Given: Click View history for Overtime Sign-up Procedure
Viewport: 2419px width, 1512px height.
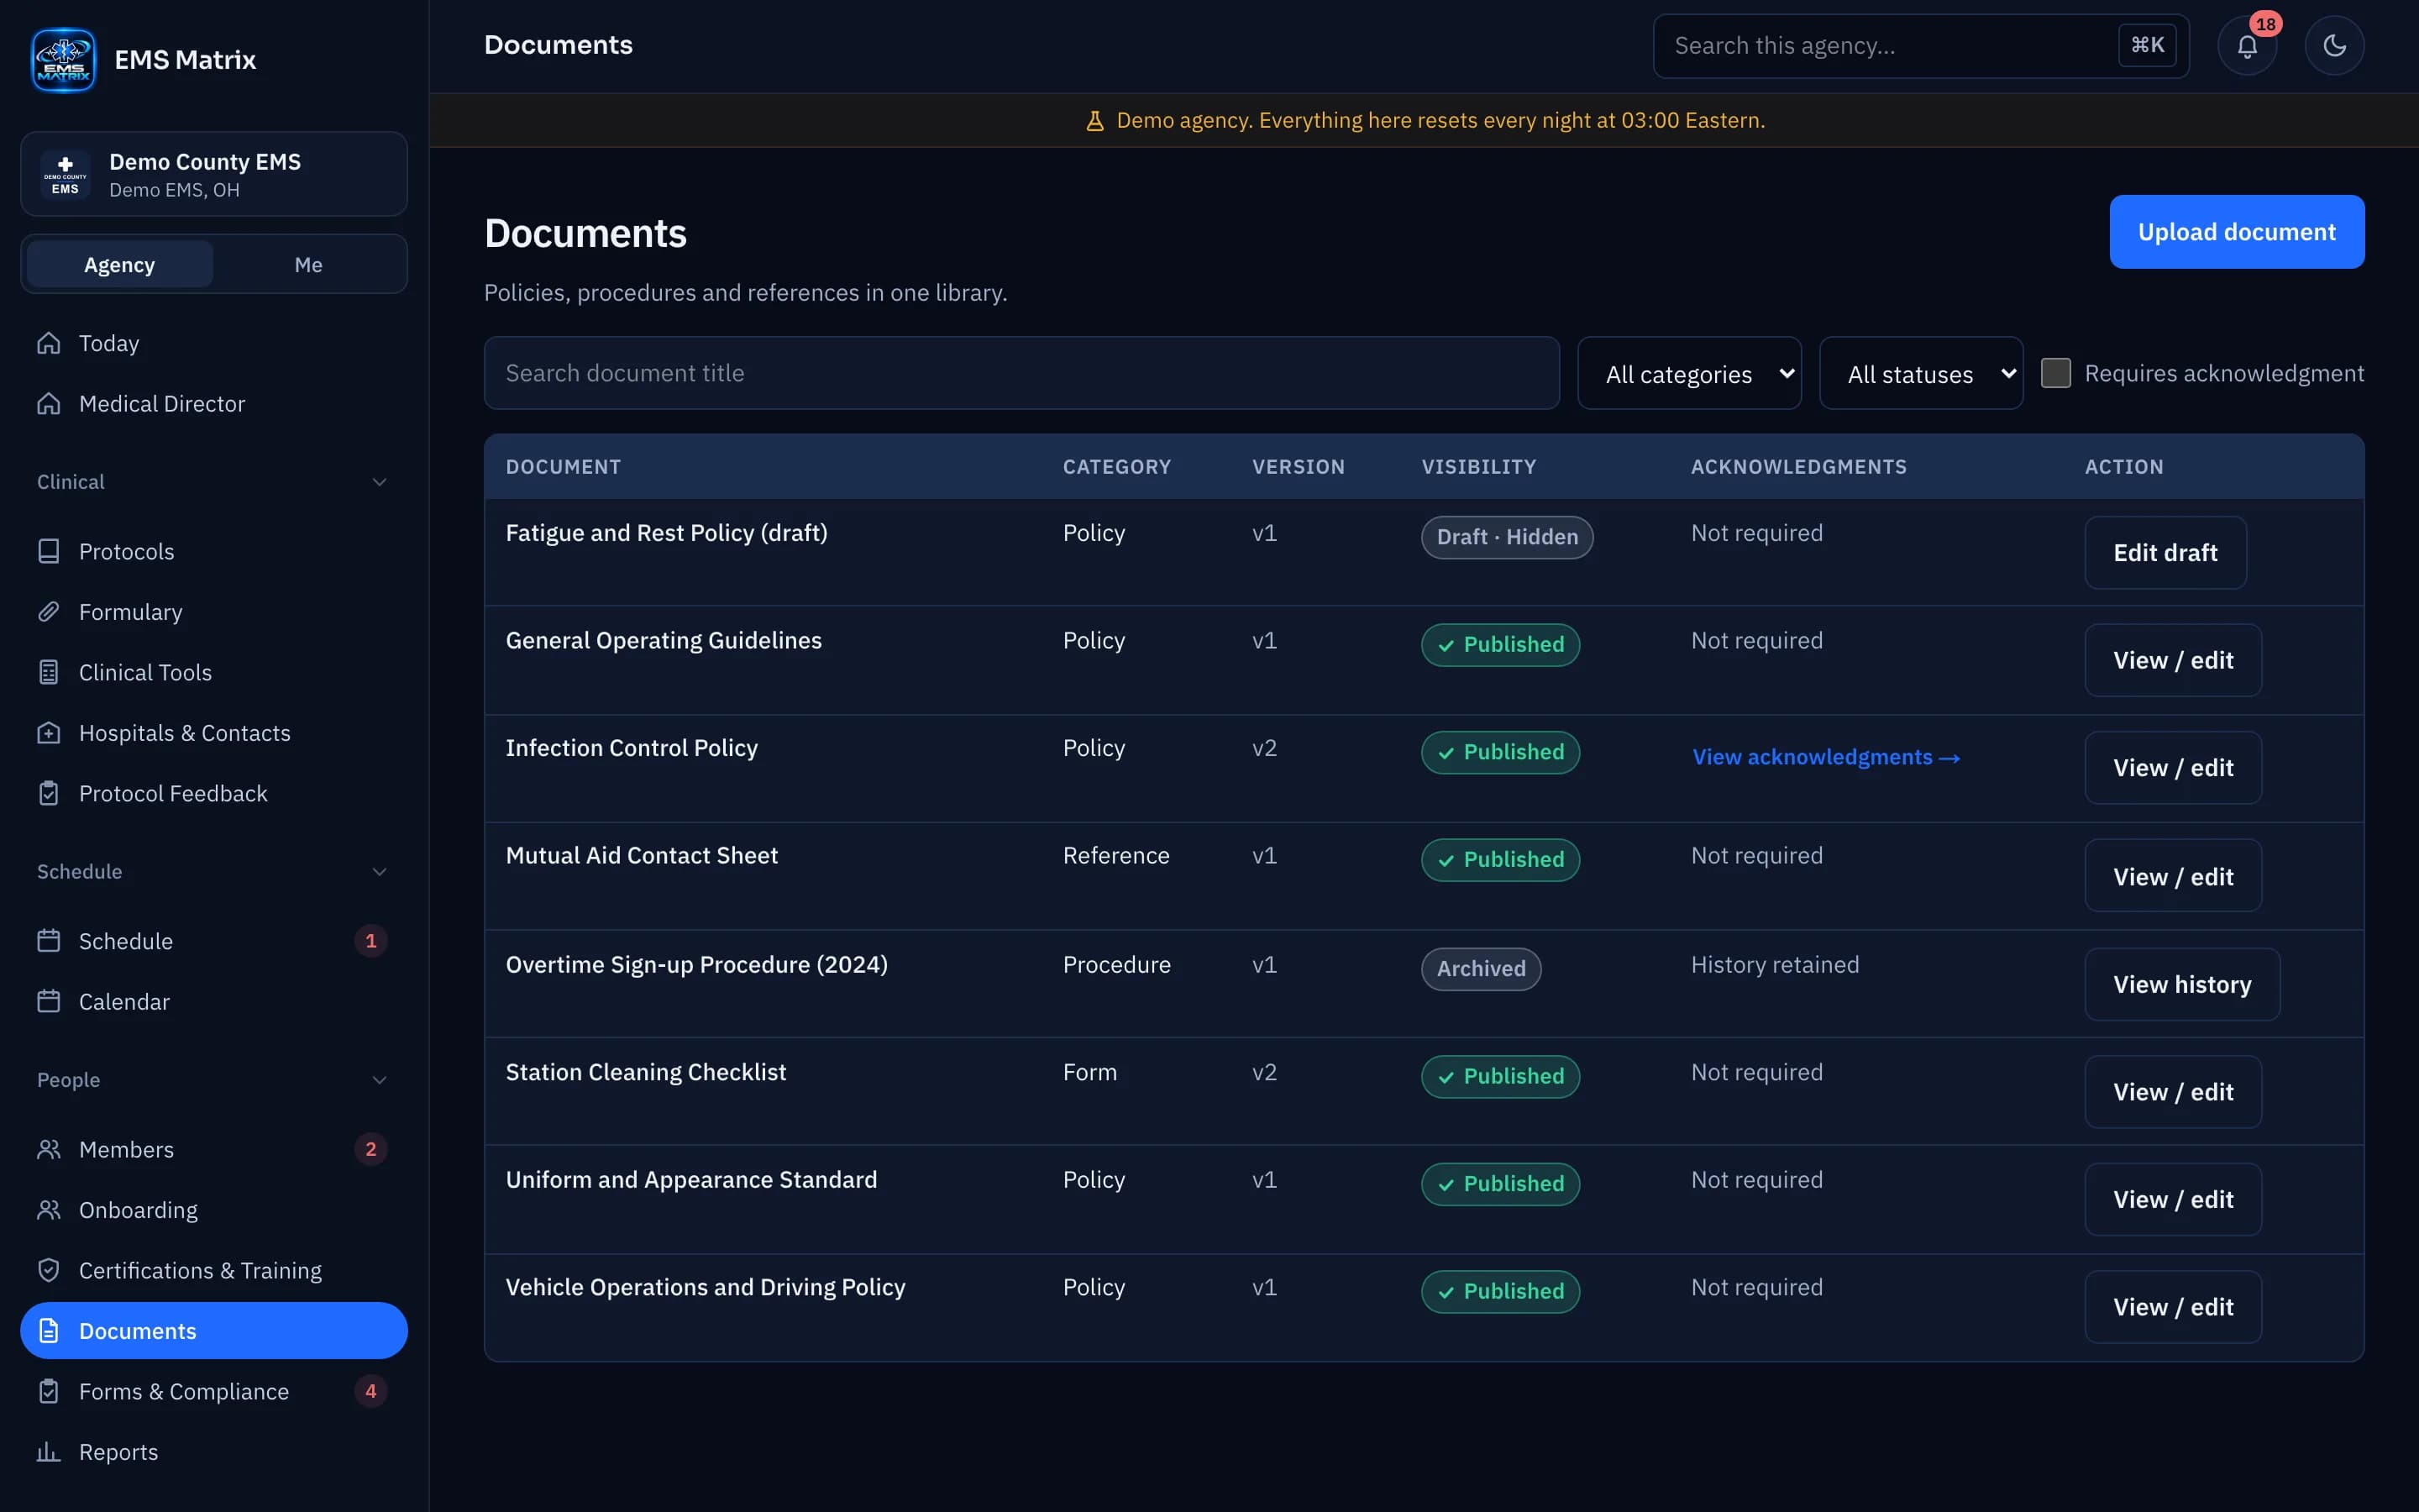Looking at the screenshot, I should (x=2182, y=985).
